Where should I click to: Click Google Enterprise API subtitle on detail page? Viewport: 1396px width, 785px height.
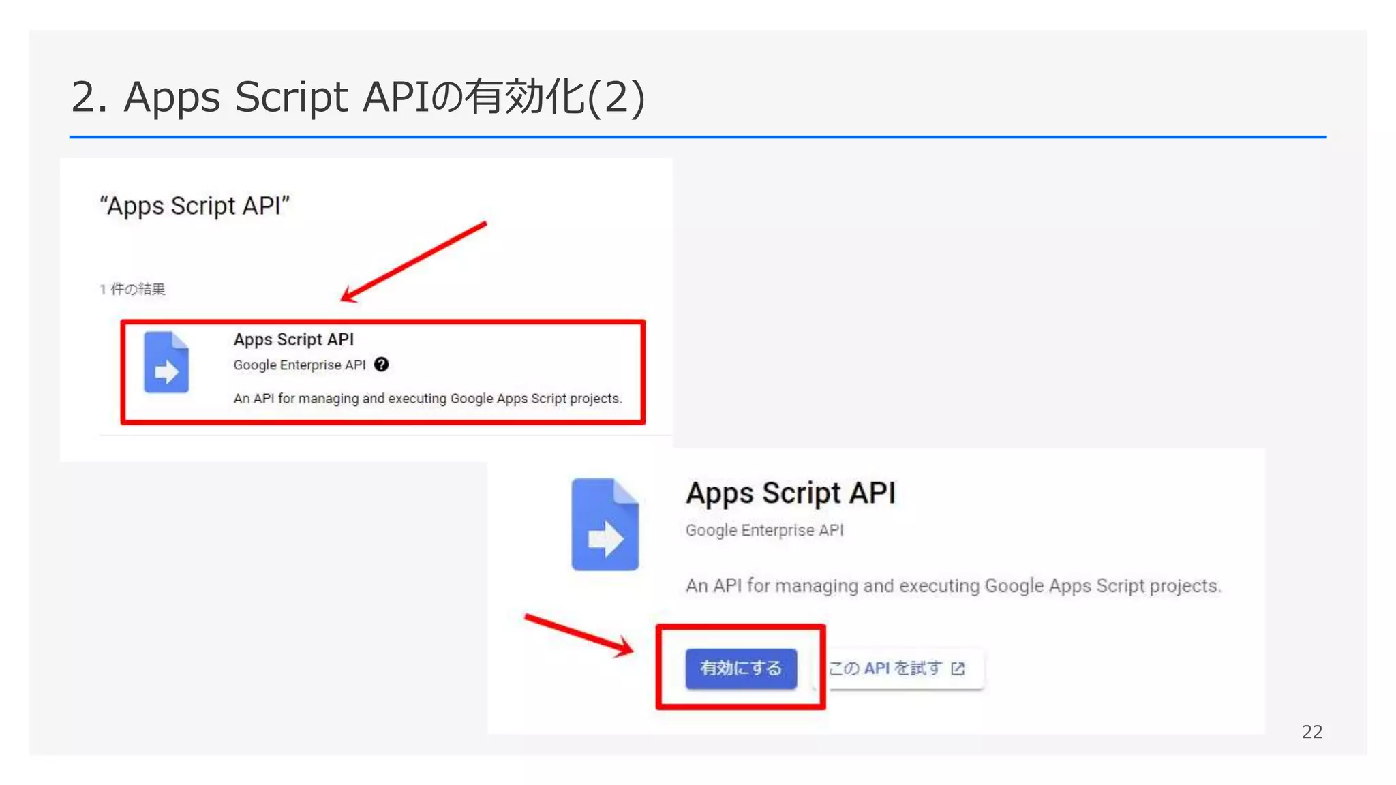point(764,530)
